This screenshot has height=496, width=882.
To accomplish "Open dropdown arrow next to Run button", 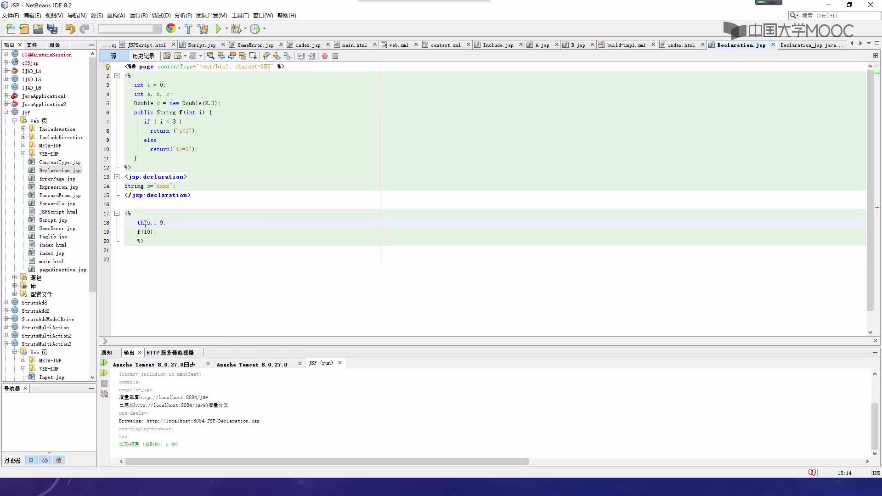I will pyautogui.click(x=226, y=29).
